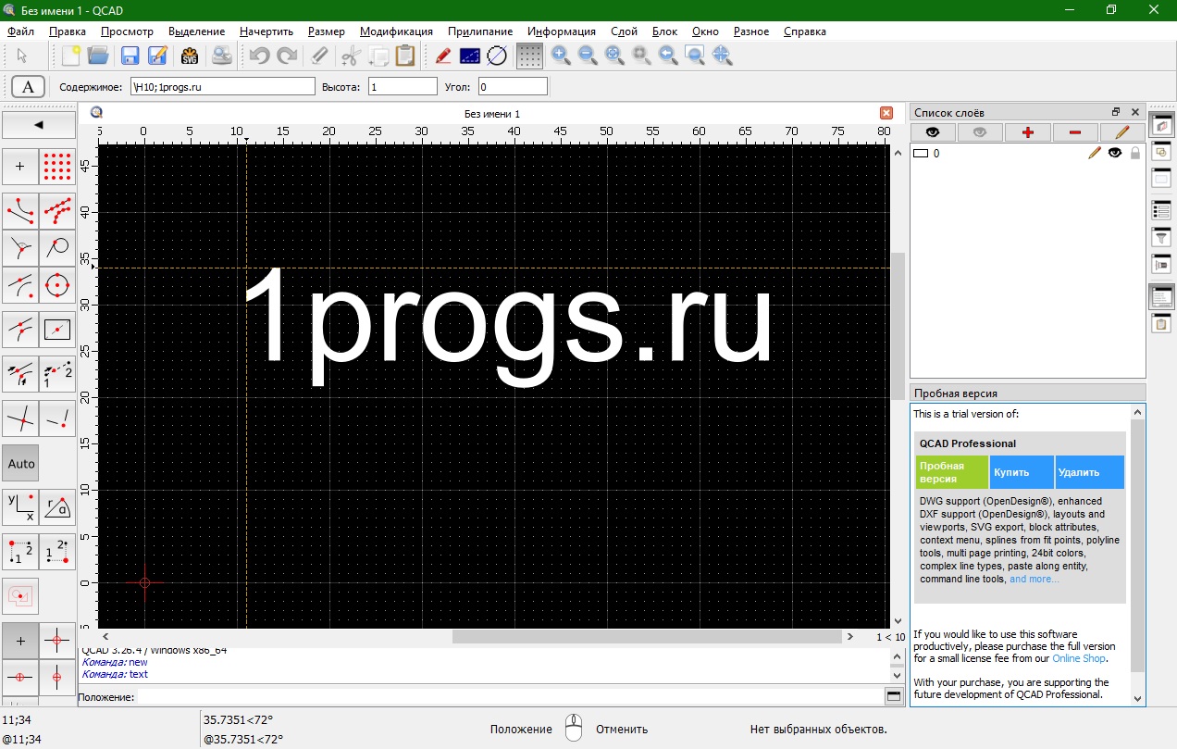The width and height of the screenshot is (1177, 749).
Task: Open the print preview icon
Action: pyautogui.click(x=222, y=56)
